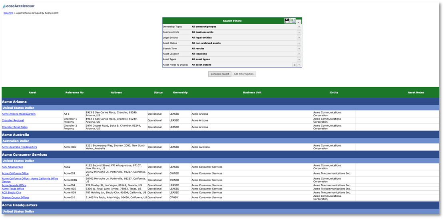
Task: Click the LeaseAccelerator logo
Action: click(x=19, y=6)
